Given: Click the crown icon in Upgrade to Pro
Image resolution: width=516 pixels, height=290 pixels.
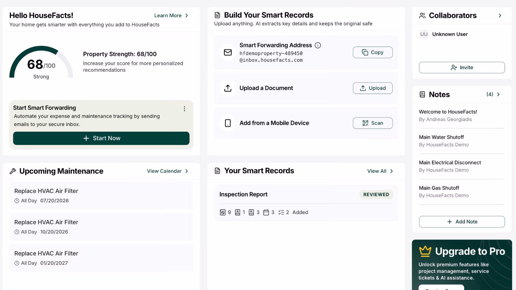Looking at the screenshot, I should (x=425, y=251).
